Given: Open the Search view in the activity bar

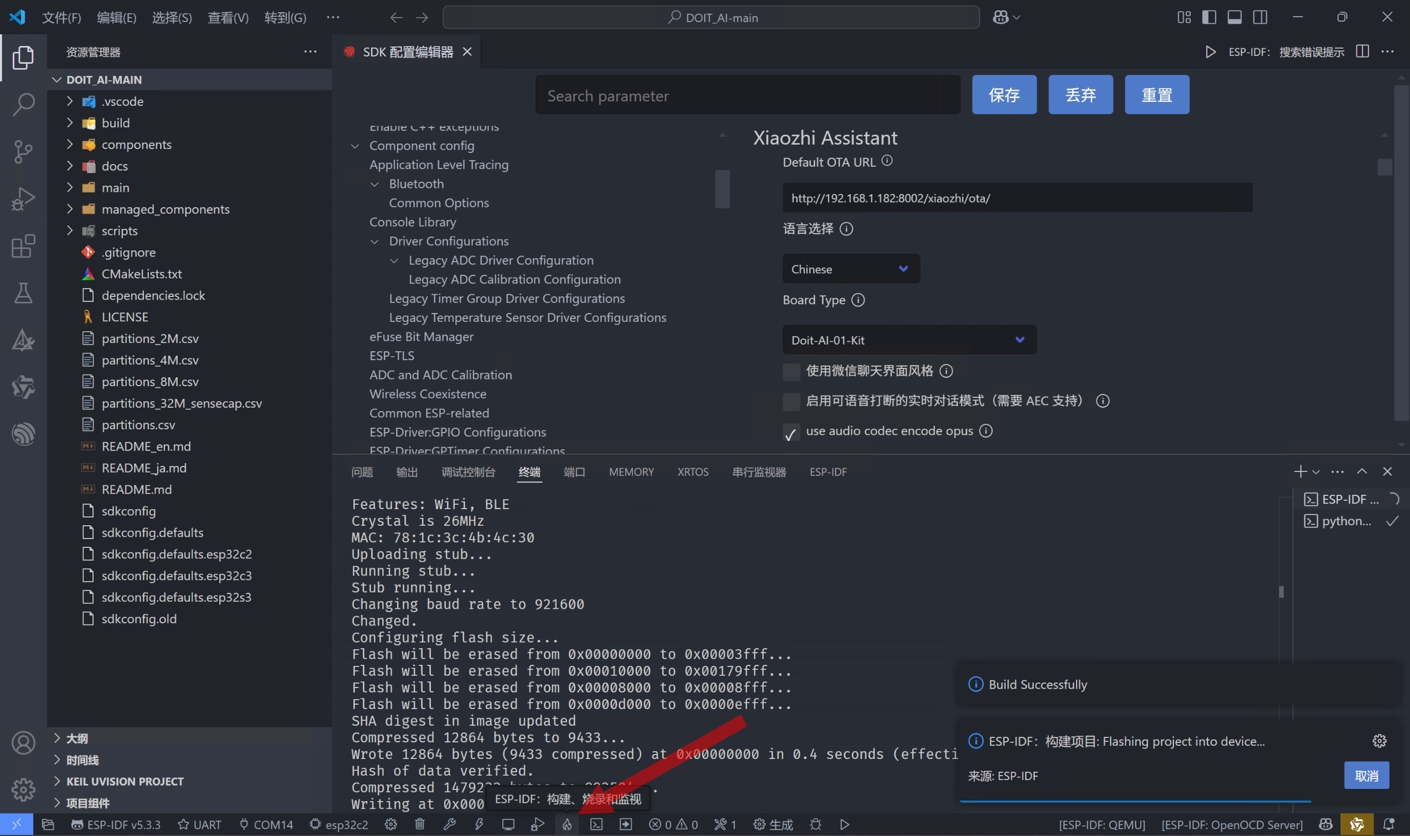Looking at the screenshot, I should pos(23,104).
